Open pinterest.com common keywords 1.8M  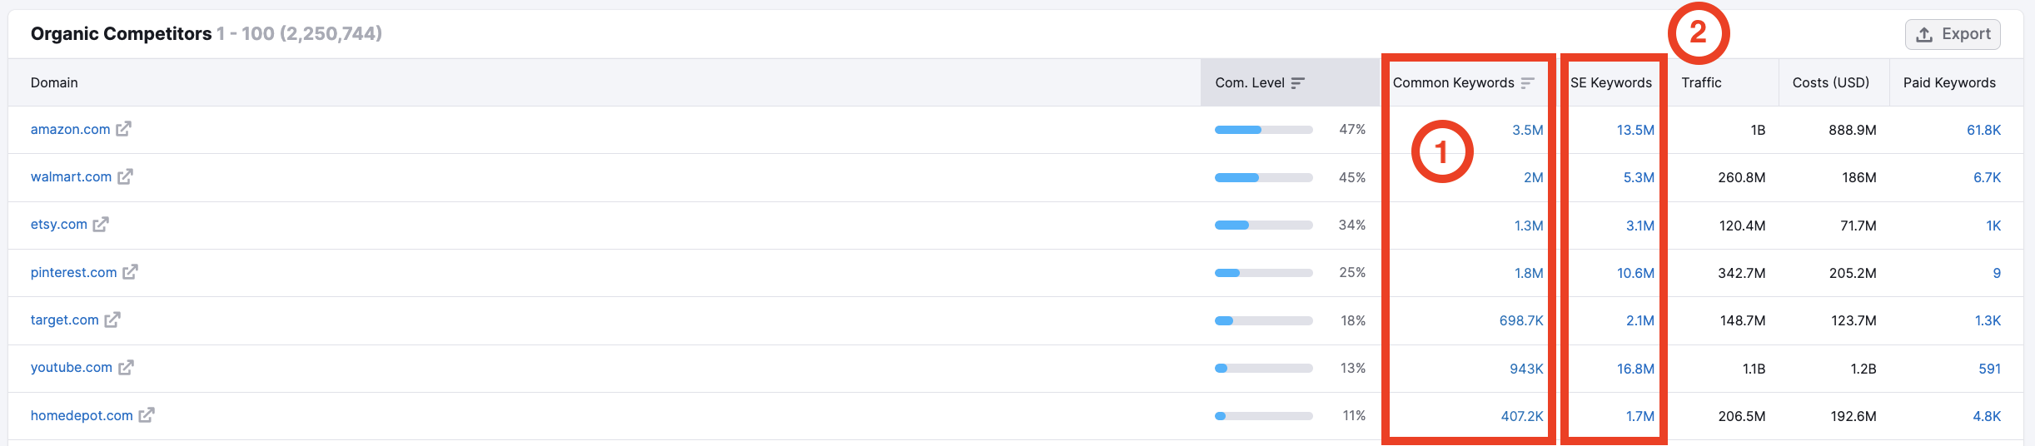pyautogui.click(x=1529, y=273)
